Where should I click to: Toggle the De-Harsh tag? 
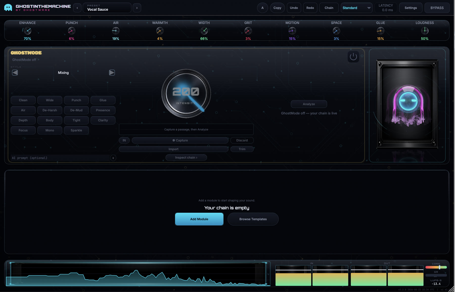click(x=50, y=110)
